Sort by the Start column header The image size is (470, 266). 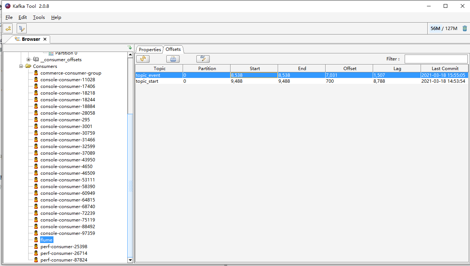coord(254,68)
